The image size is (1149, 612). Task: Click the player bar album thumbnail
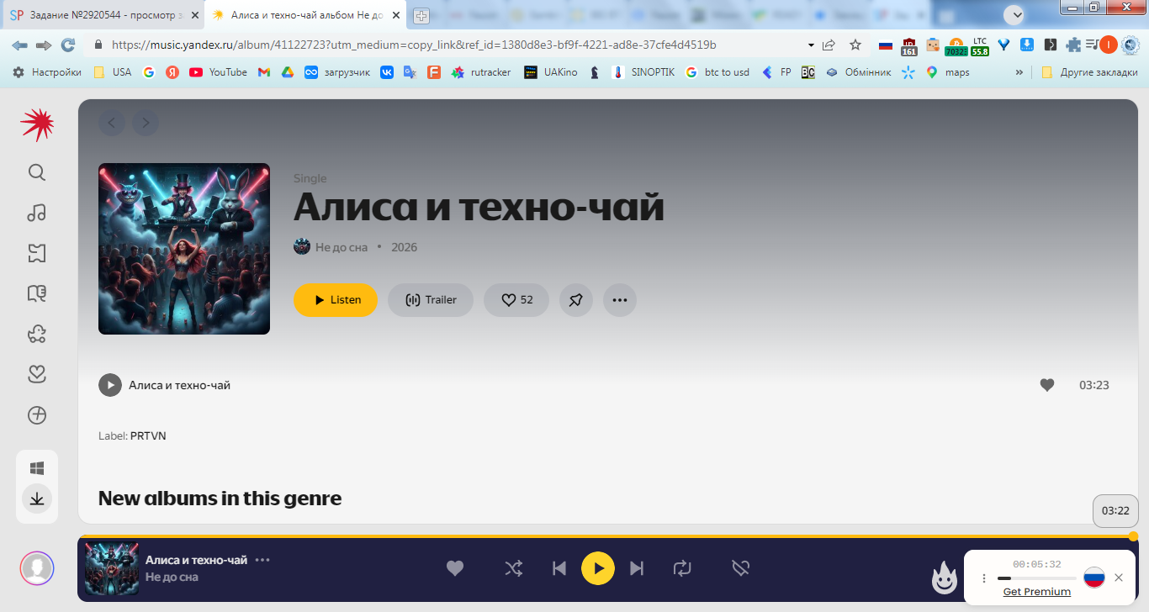point(112,569)
